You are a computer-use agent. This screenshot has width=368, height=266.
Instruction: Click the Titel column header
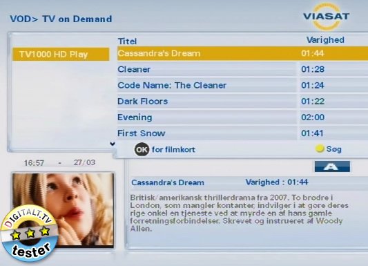pos(127,41)
